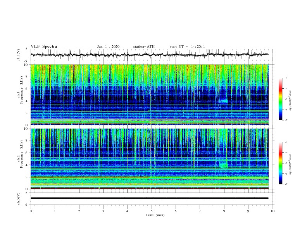Select the "start UT = 14:20: 1" text

click(187, 46)
